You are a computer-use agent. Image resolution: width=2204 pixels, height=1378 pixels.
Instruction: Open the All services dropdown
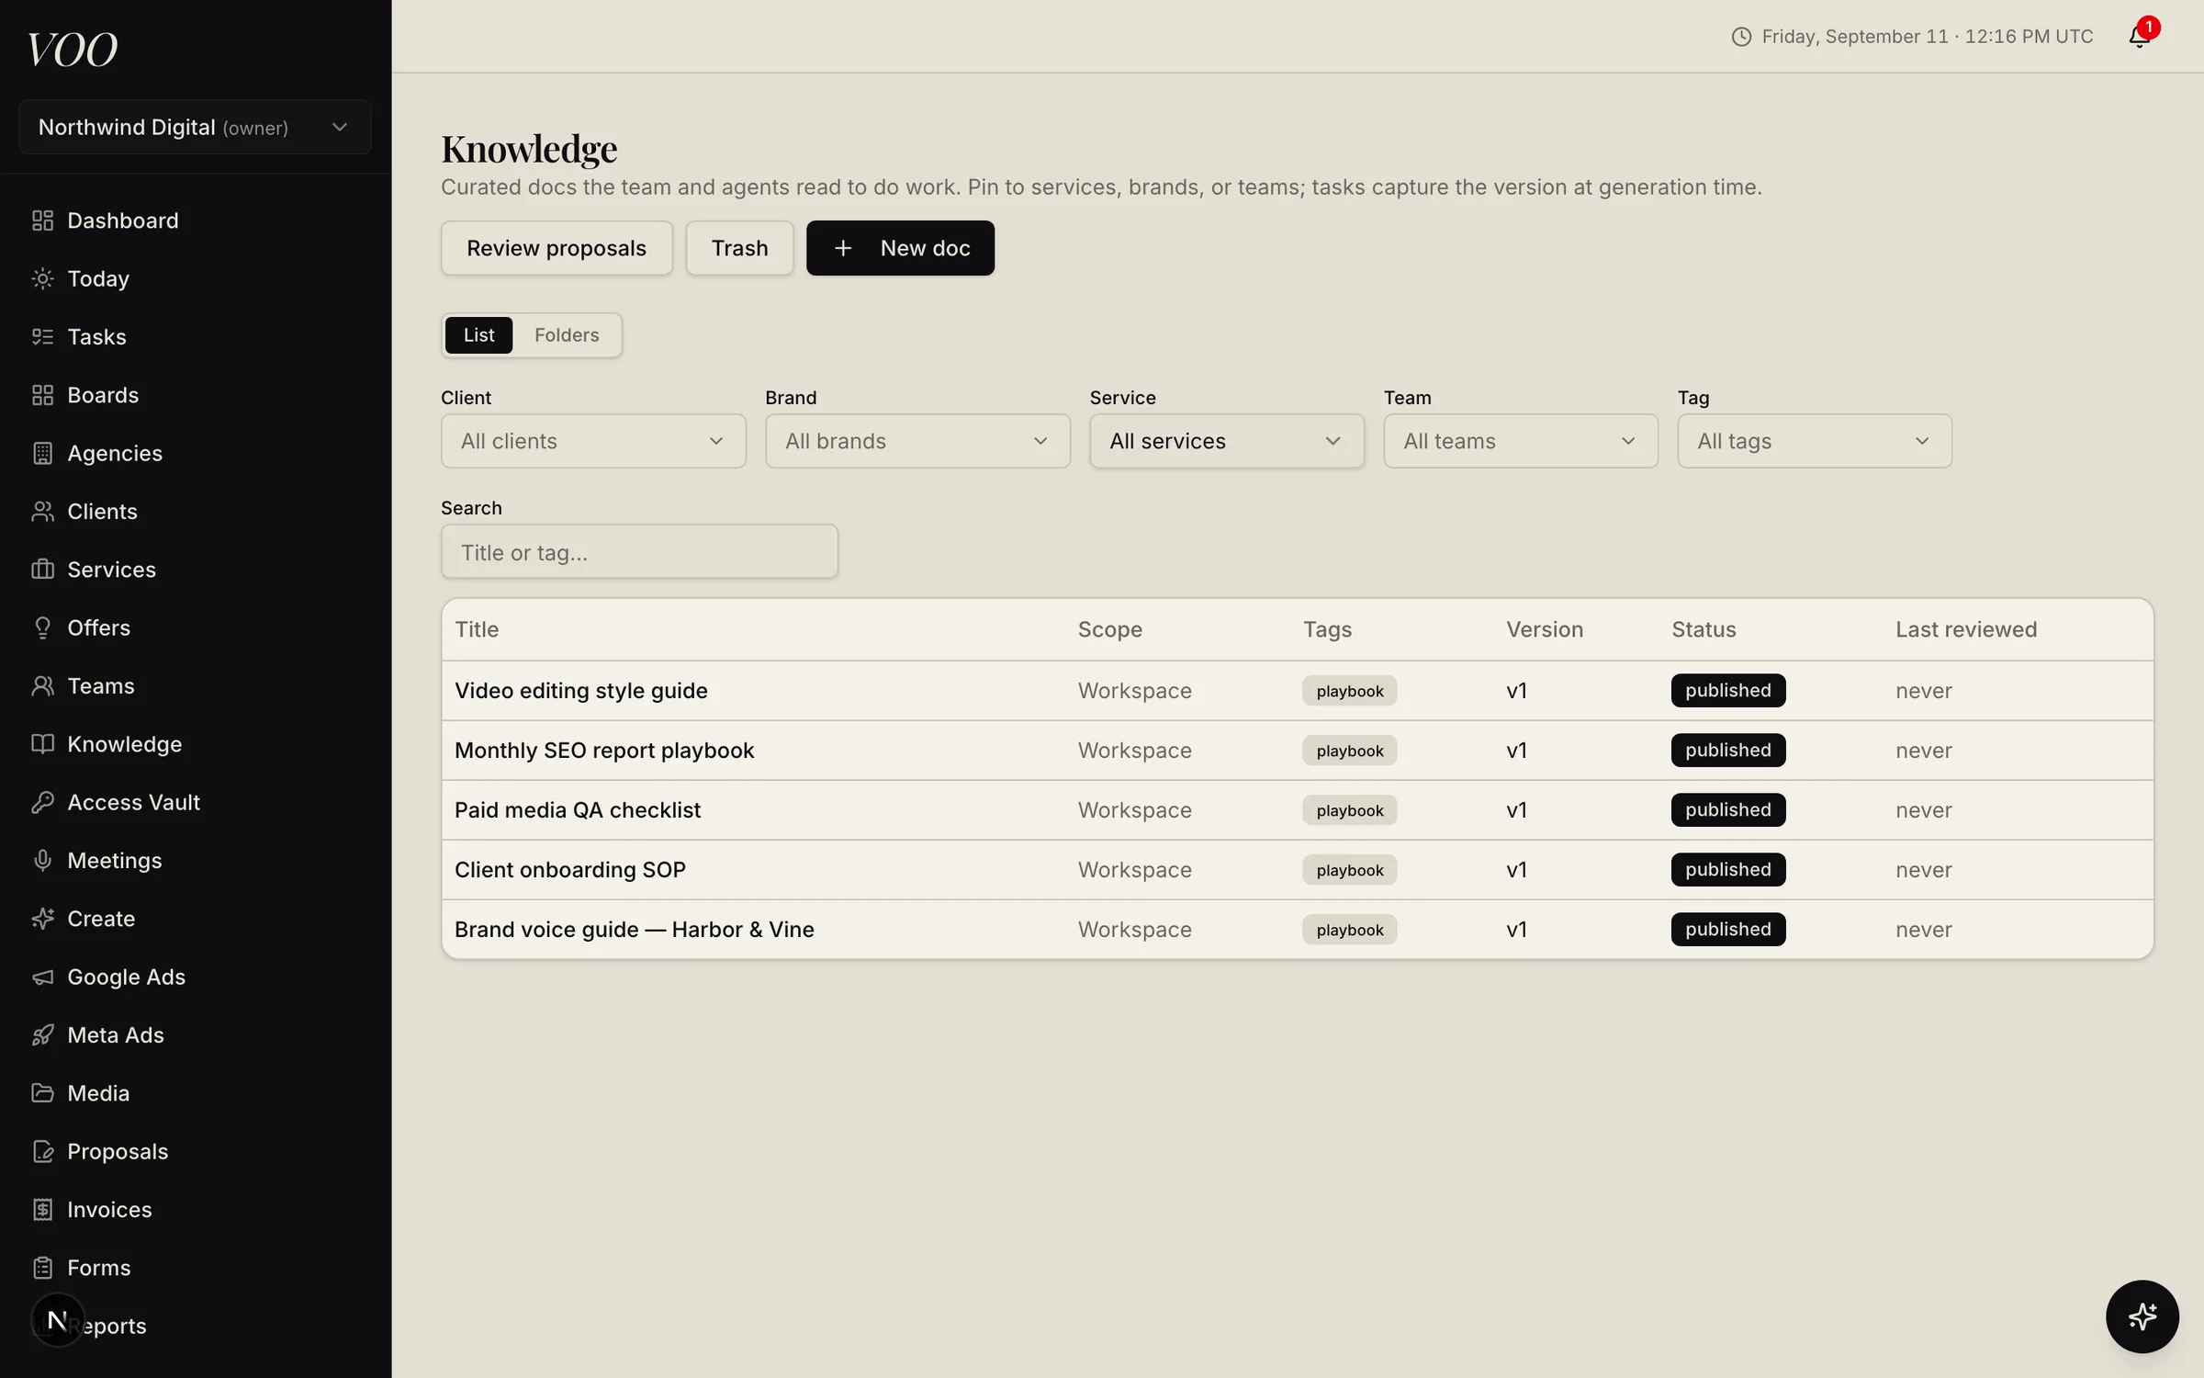click(x=1227, y=441)
